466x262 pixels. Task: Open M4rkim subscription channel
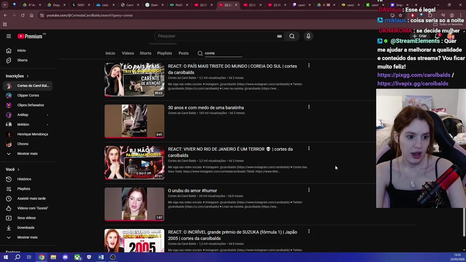coord(28,124)
